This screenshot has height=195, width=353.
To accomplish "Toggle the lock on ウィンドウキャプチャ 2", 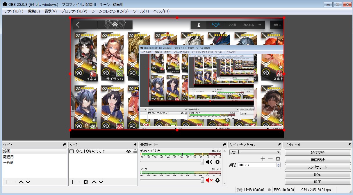I will tap(135, 151).
